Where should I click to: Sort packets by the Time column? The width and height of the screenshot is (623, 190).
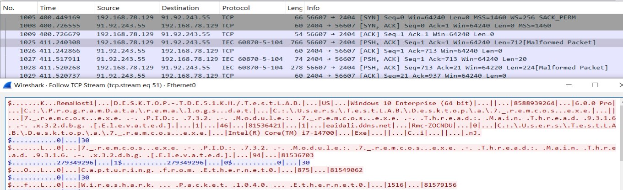point(48,8)
